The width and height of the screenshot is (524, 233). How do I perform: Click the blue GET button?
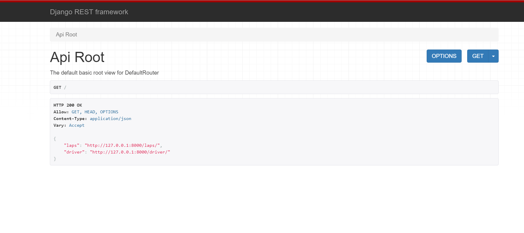click(477, 56)
